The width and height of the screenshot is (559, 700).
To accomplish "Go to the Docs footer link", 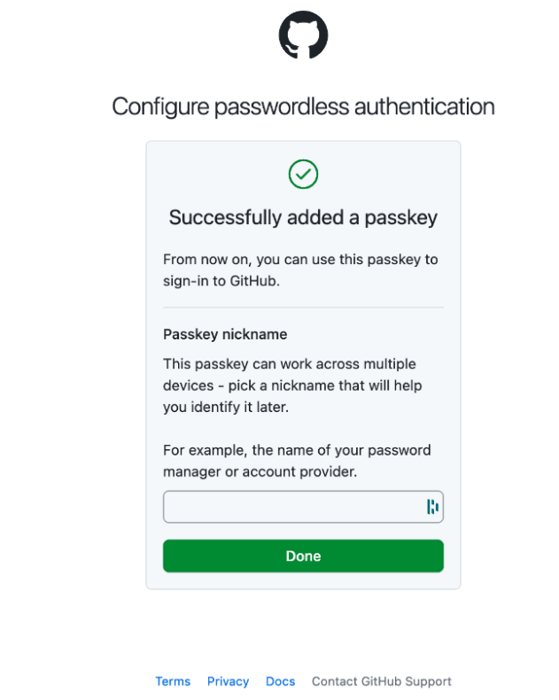I will tap(280, 681).
